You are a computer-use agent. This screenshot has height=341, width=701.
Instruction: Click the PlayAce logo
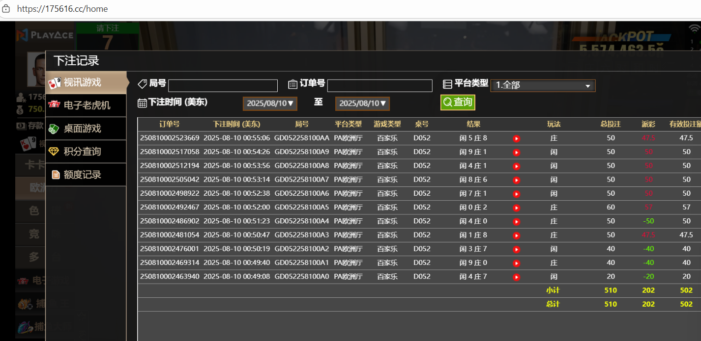pos(45,35)
